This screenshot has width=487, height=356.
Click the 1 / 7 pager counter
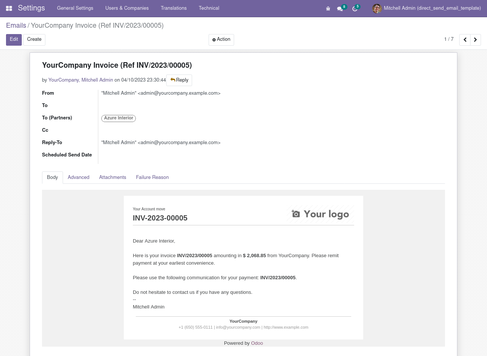click(449, 39)
